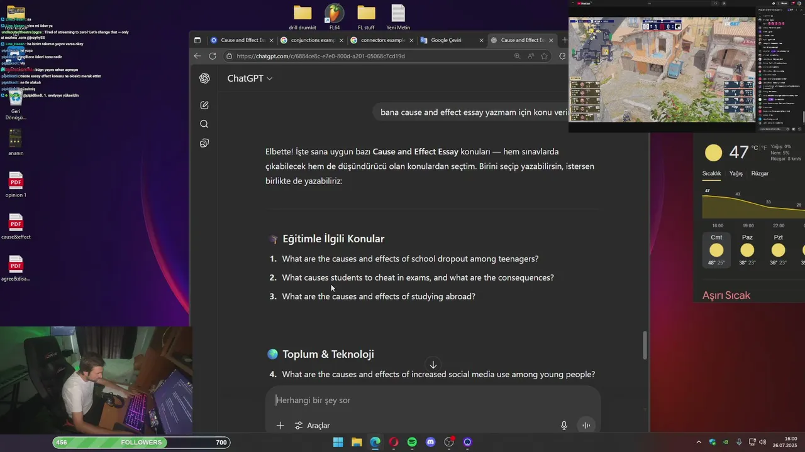Viewport: 805px width, 452px height.
Task: Open the 'opinion 1' PDF on desktop
Action: tap(16, 185)
